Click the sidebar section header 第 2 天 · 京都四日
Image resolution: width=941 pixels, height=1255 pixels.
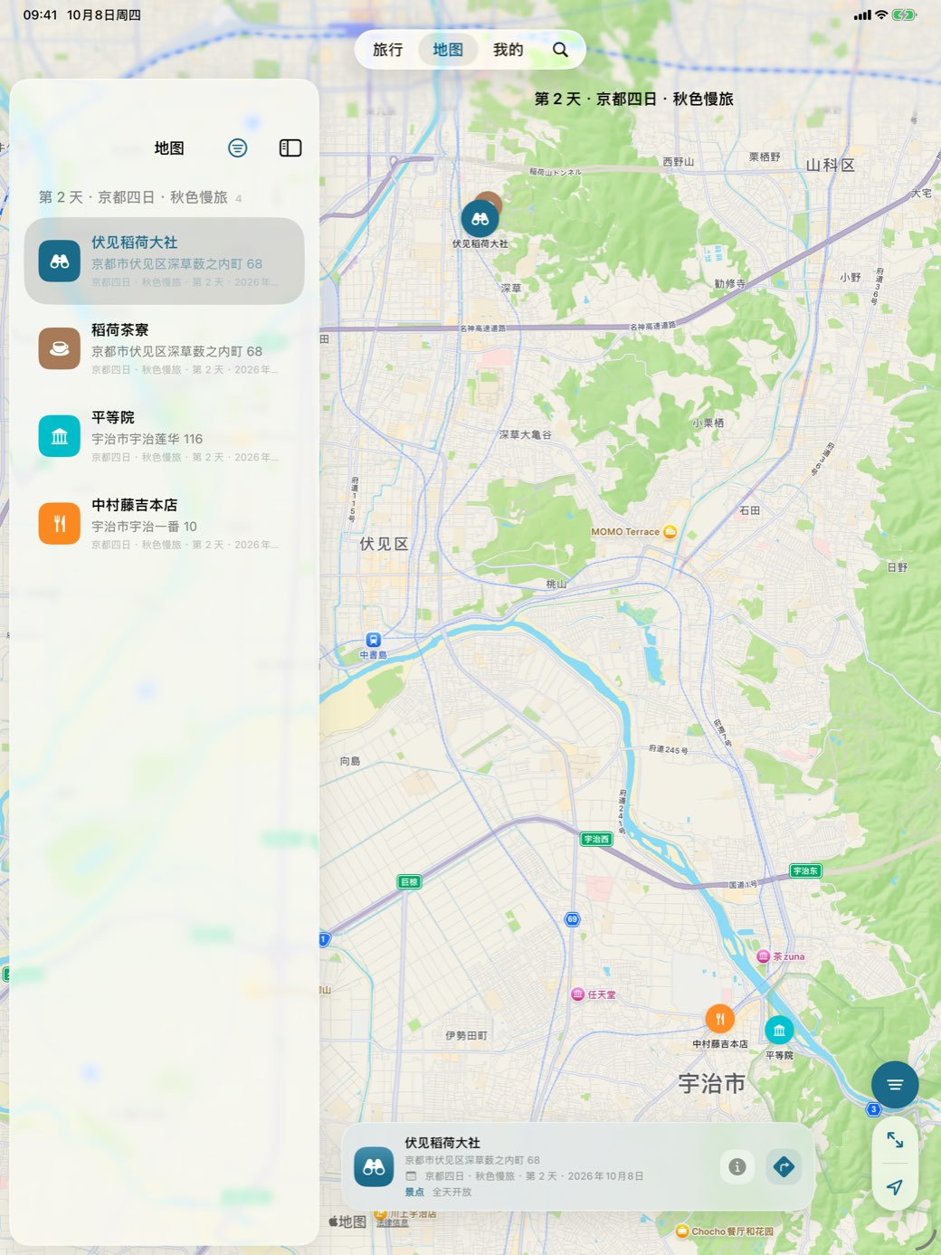(x=133, y=197)
